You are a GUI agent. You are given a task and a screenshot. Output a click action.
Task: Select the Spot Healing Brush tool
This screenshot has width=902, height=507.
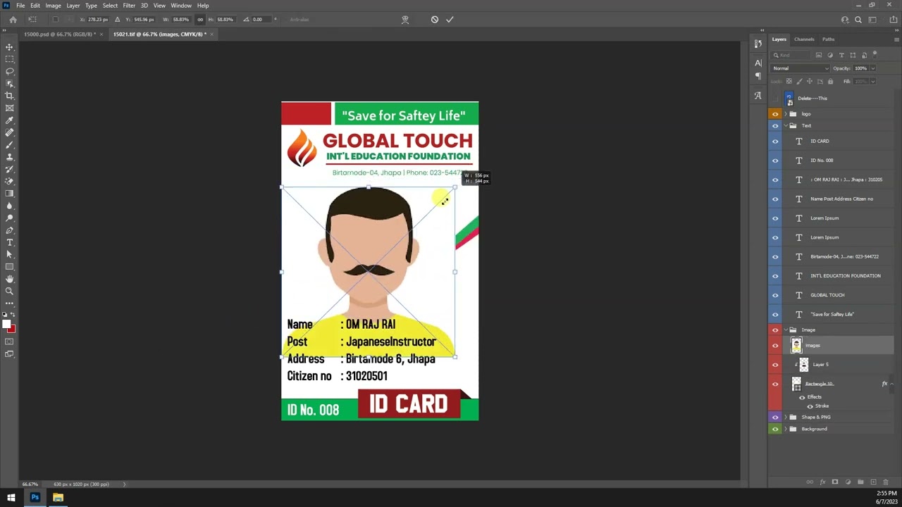click(x=9, y=132)
